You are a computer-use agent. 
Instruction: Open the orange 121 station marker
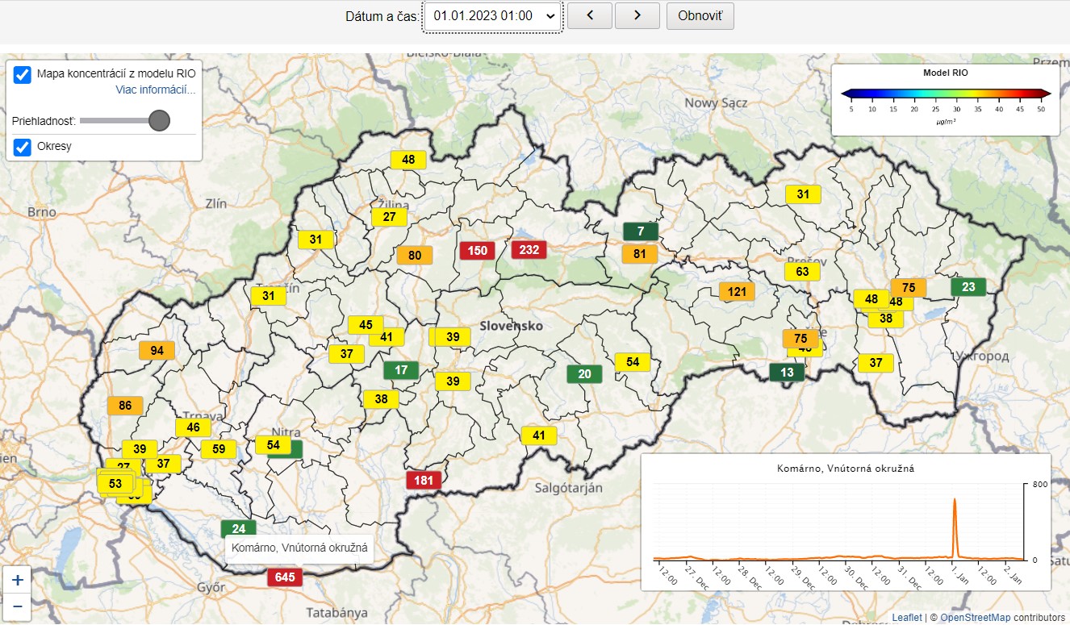[737, 292]
